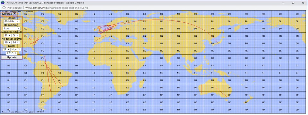The width and height of the screenshot is (308, 115).
Task: Open the year 2018 dropdown
Action: click(12, 53)
